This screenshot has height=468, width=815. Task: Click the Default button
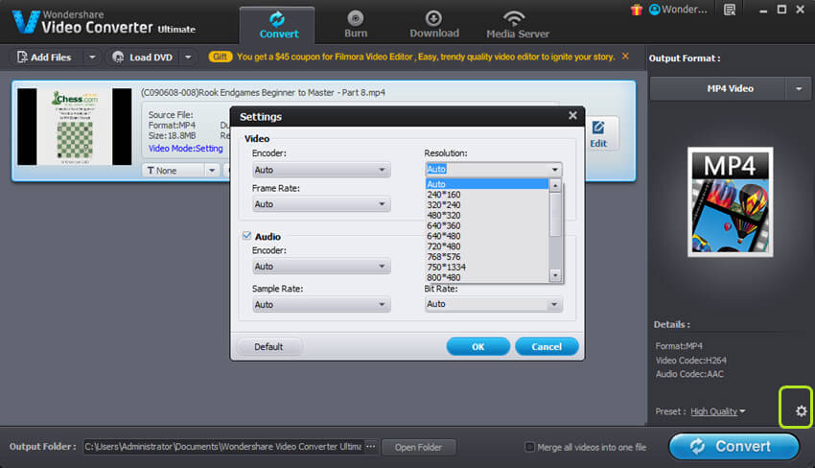[268, 347]
